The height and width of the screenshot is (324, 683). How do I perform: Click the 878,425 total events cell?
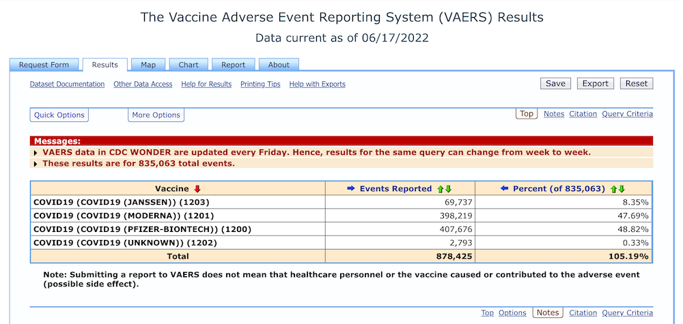coord(400,256)
